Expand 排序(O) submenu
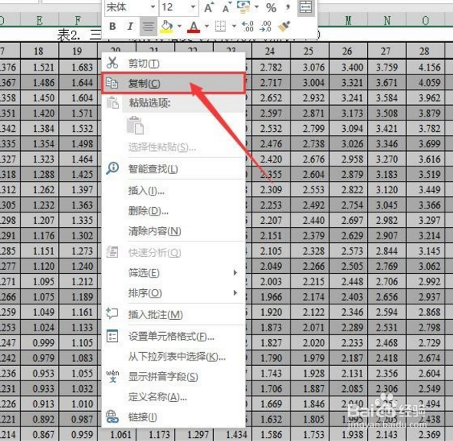The height and width of the screenshot is (441, 453). [173, 293]
